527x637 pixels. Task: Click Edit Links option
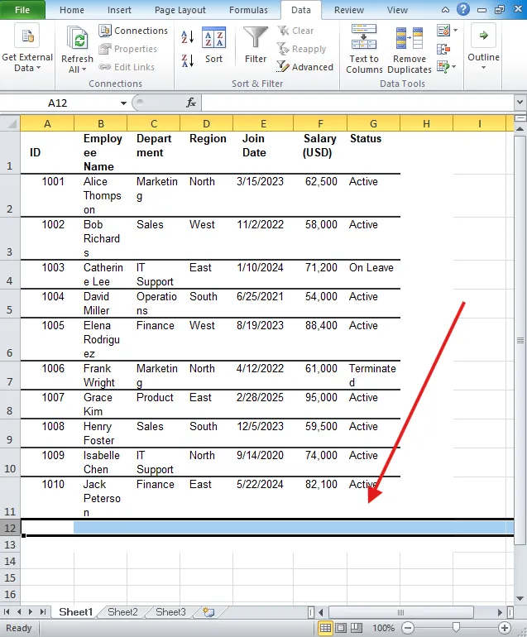(x=127, y=67)
